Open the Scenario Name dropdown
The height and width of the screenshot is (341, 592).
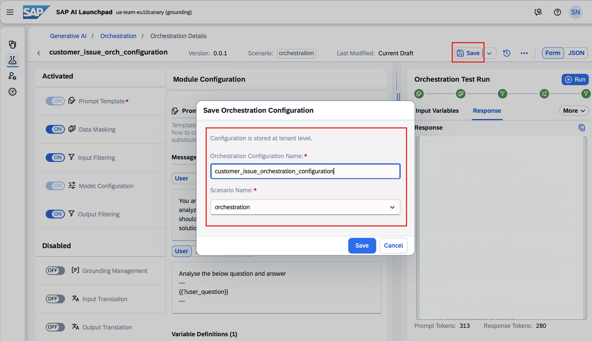tap(305, 207)
